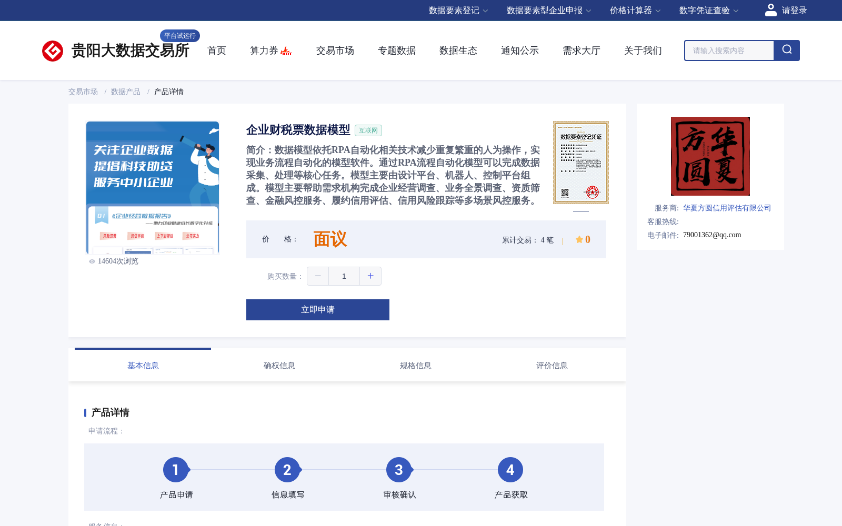
Task: Click the eye icon beside 14604次浏览
Action: 92,261
